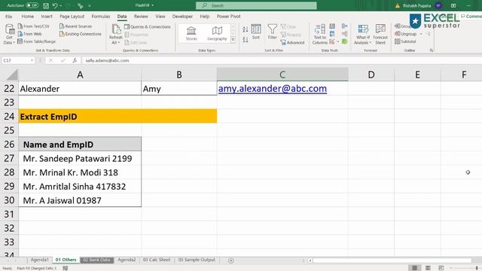This screenshot has height=271, width=482.
Task: Click the Text to Columns button
Action: click(319, 35)
